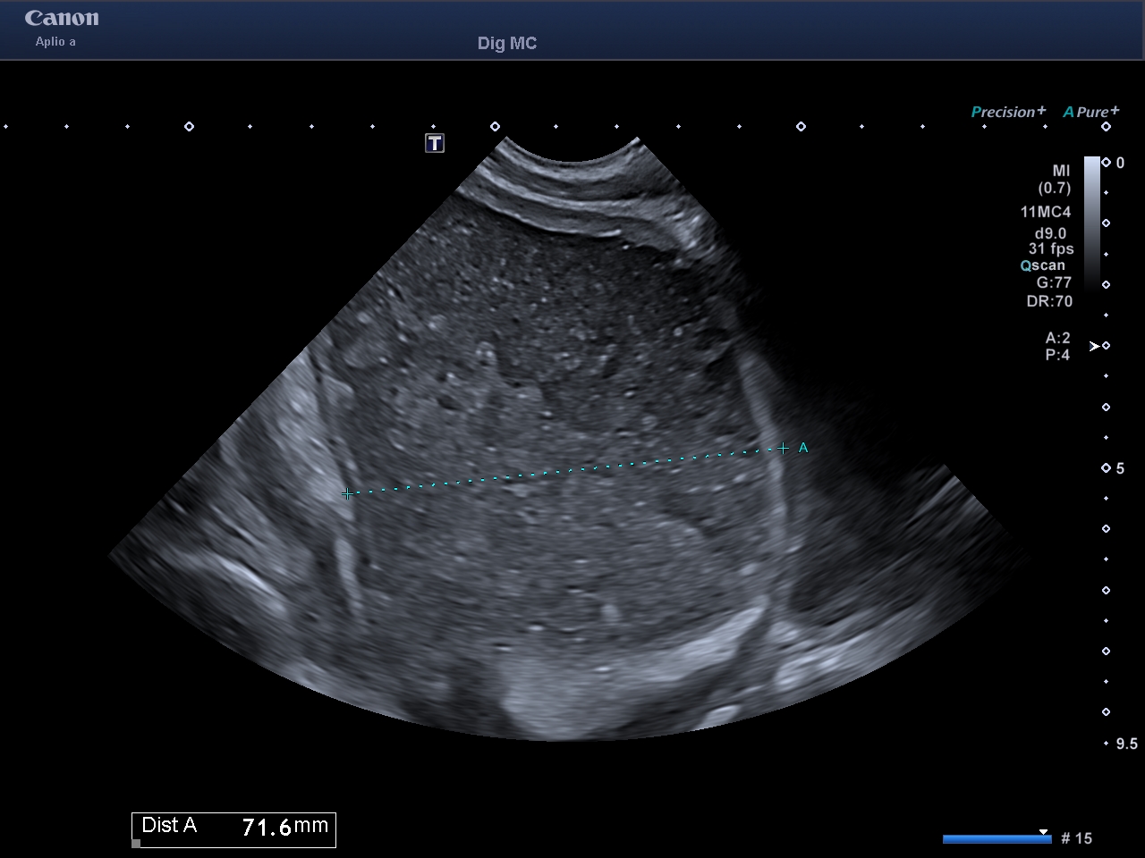The height and width of the screenshot is (858, 1145).
Task: Click the Aplio a system label
Action: 55,41
